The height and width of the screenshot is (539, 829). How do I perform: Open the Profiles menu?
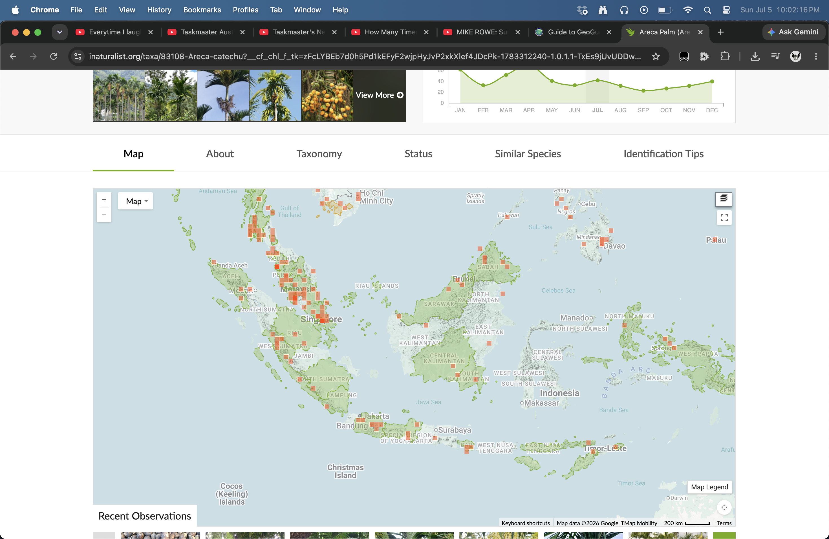(246, 10)
